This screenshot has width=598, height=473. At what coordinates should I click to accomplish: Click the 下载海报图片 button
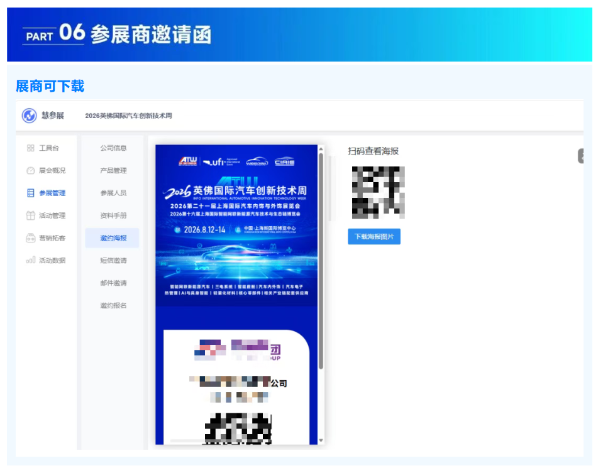click(x=374, y=236)
